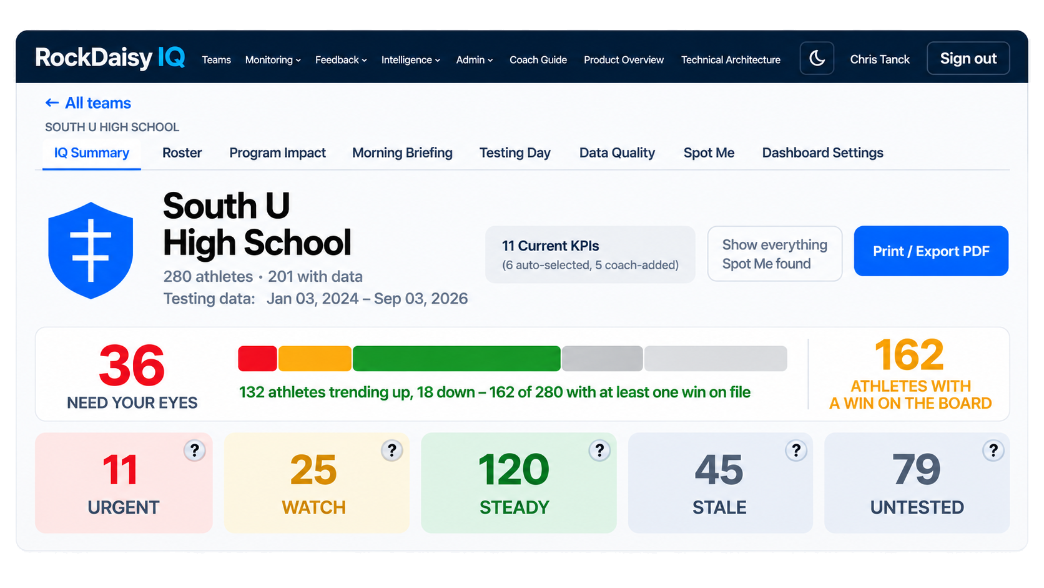This screenshot has width=1044, height=588.
Task: Click Print / Export PDF
Action: [931, 251]
